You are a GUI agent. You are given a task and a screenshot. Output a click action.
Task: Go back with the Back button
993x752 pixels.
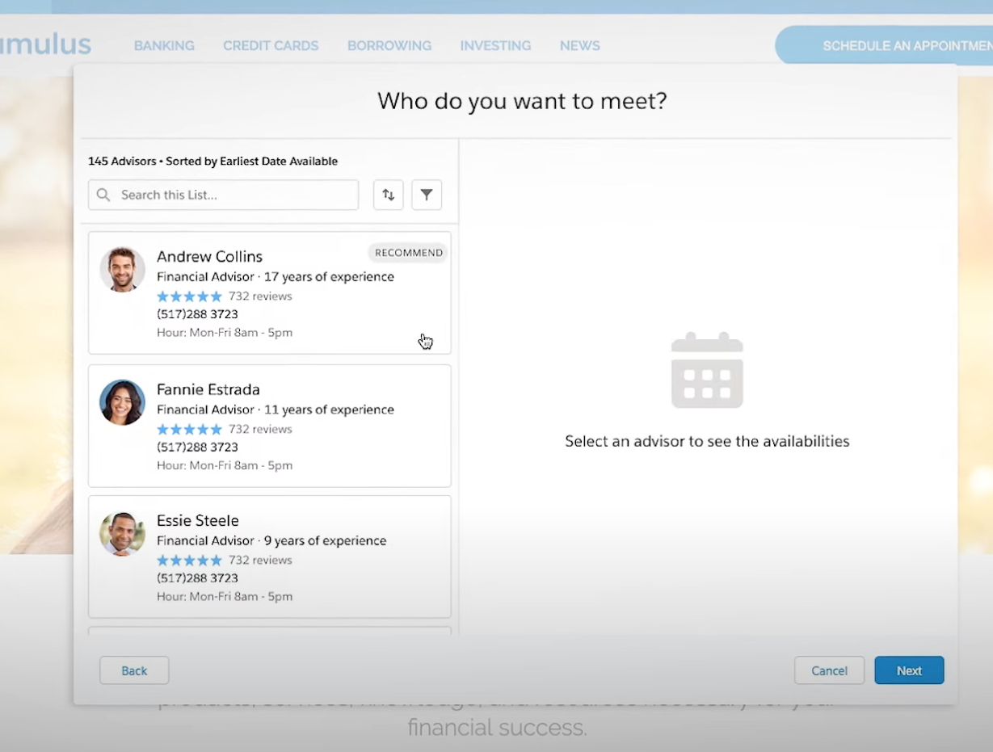[134, 670]
